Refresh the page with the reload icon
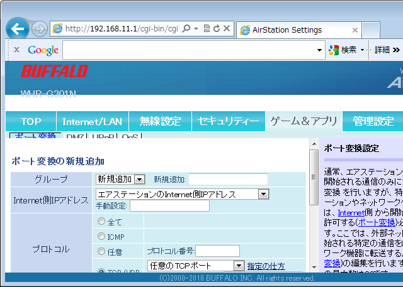 [217, 28]
